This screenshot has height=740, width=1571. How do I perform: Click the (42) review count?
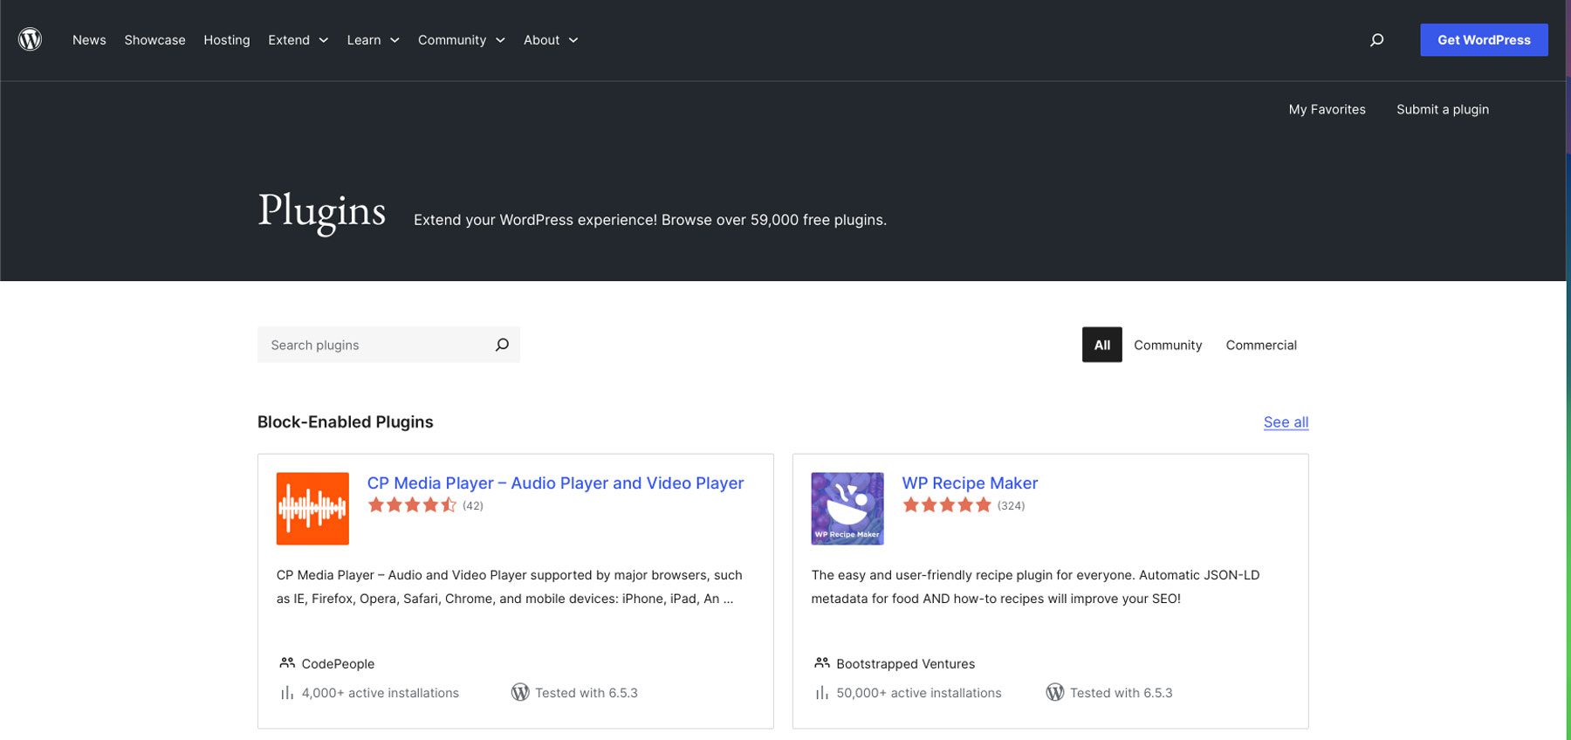pos(473,506)
